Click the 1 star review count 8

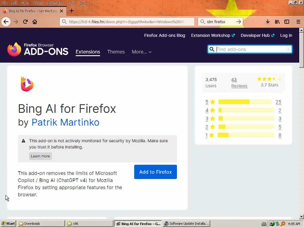[280, 135]
